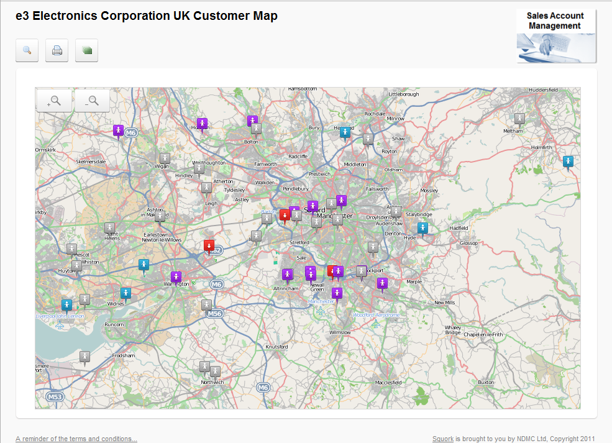Select the purple pin near Stockport
612x443 pixels.
pyautogui.click(x=381, y=283)
